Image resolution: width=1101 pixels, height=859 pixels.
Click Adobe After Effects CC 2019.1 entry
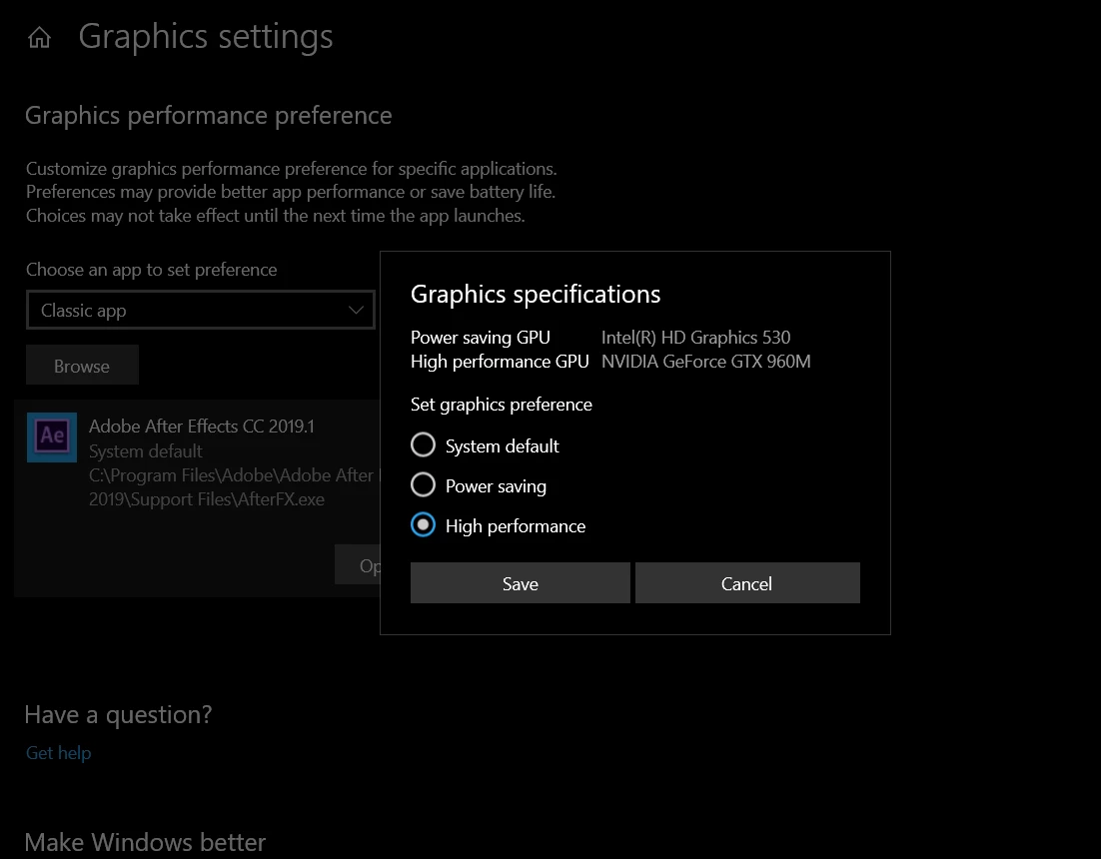[x=197, y=498]
